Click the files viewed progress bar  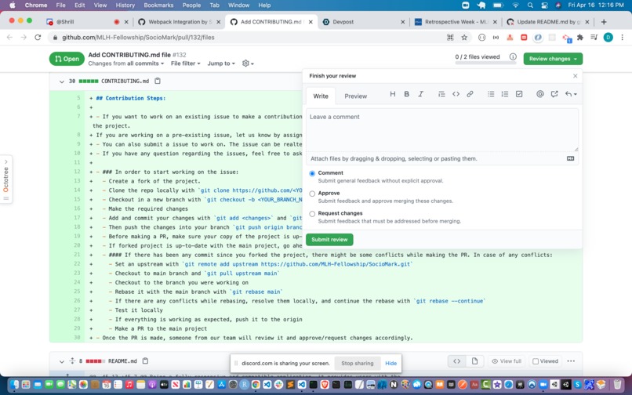coord(485,63)
